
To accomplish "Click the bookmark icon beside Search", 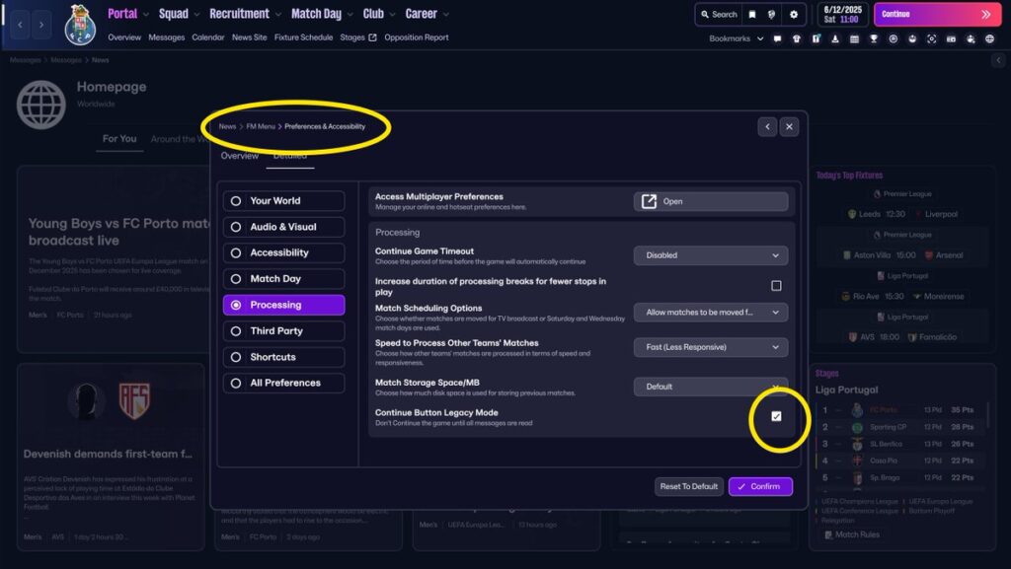I will [752, 15].
